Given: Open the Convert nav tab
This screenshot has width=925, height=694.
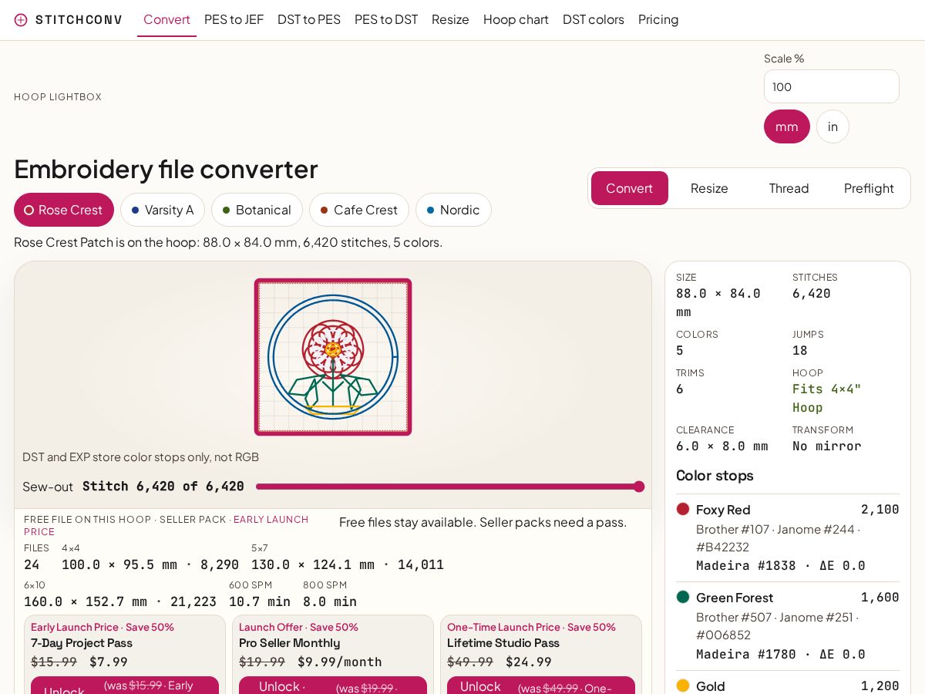Looking at the screenshot, I should pos(166,19).
